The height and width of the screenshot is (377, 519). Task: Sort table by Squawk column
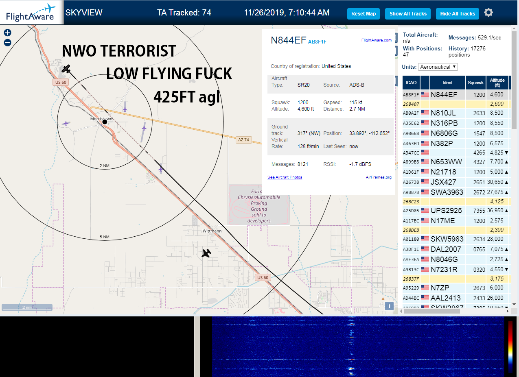(x=476, y=83)
